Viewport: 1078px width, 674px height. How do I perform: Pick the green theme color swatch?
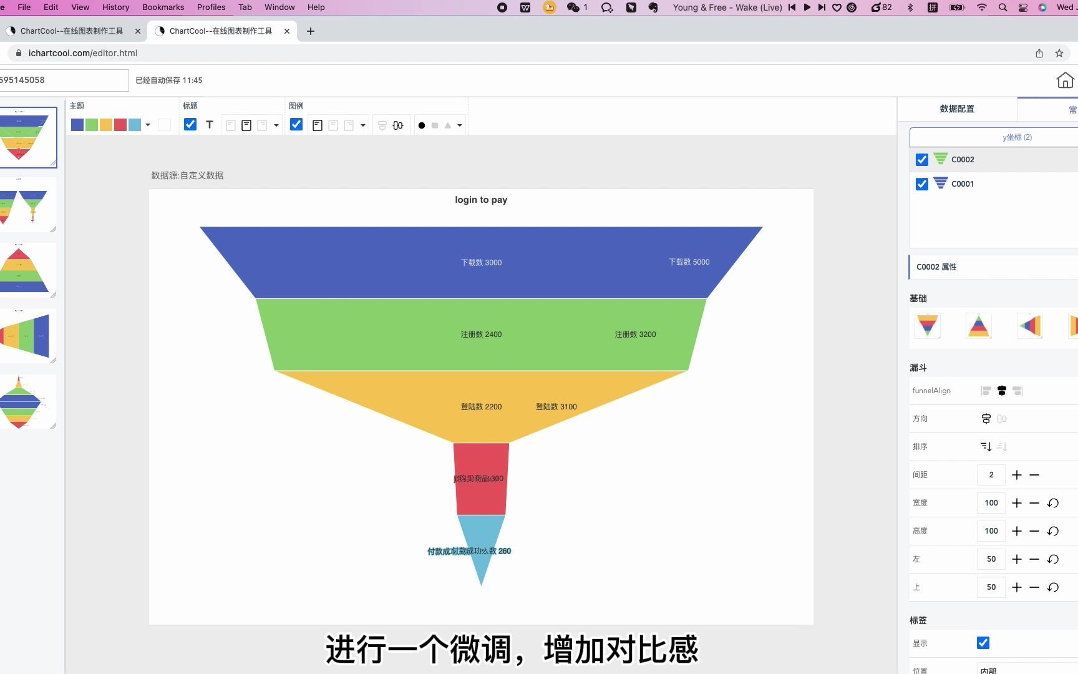[92, 125]
